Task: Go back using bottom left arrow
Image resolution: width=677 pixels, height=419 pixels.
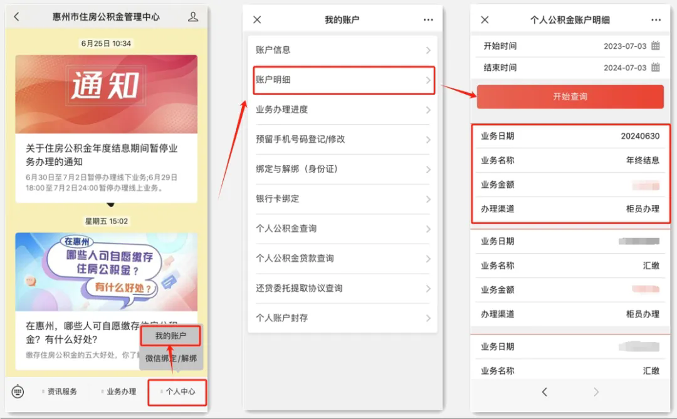Action: pyautogui.click(x=544, y=392)
